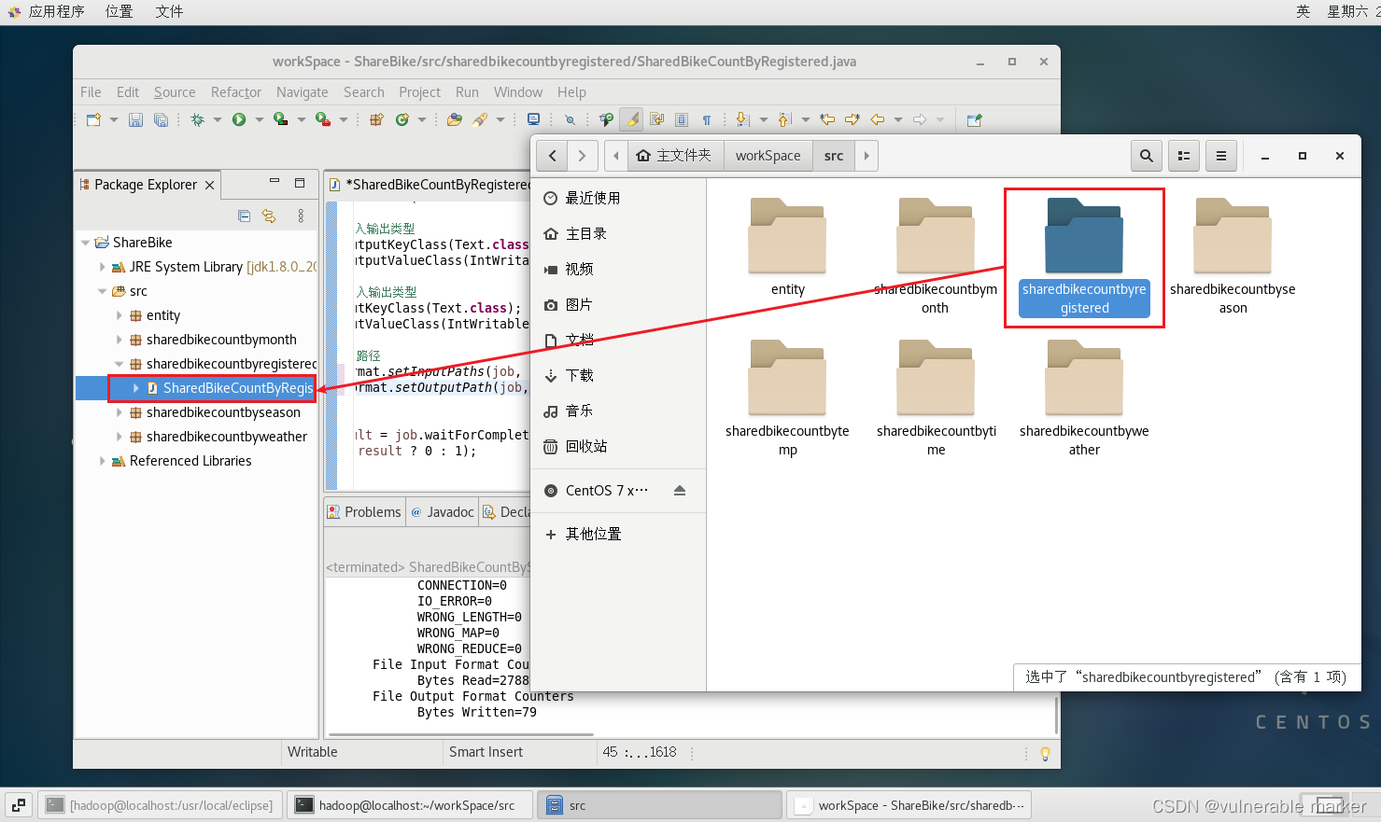Screen dimensions: 1381x822
Task: Go back in file manager with left chevron
Action: coord(553,156)
